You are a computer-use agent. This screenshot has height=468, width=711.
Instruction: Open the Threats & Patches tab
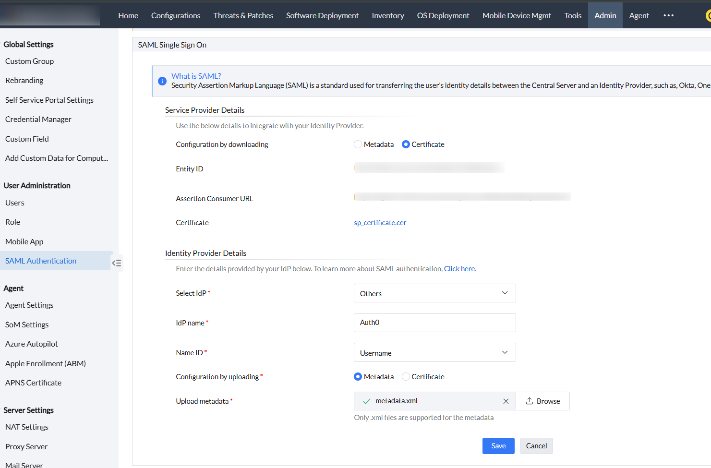(x=243, y=15)
